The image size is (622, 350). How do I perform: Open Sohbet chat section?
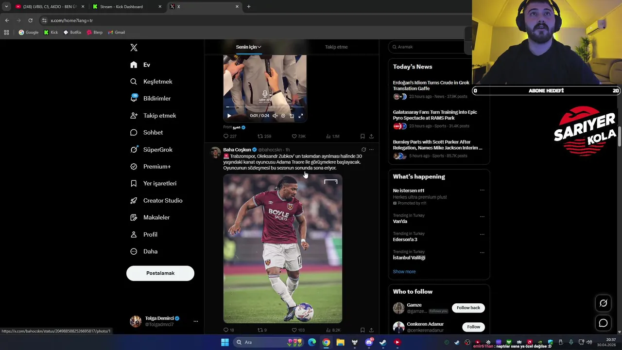(146, 132)
